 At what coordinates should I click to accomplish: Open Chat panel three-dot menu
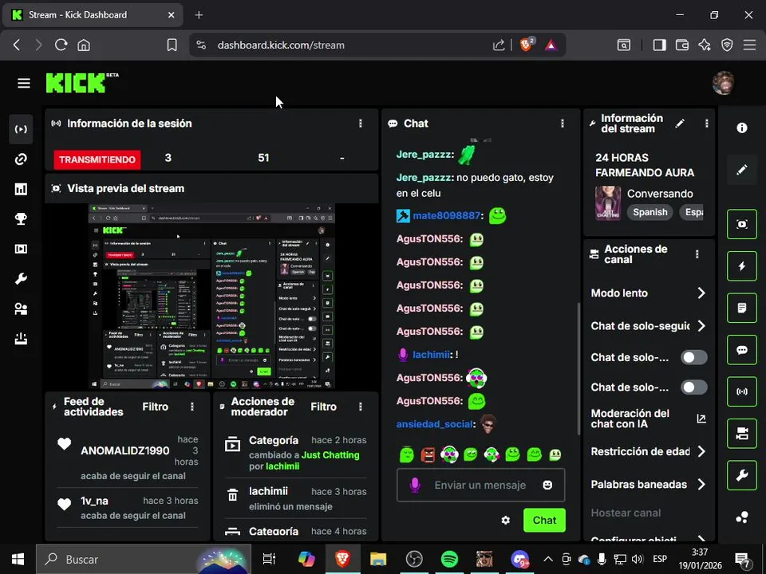(563, 124)
